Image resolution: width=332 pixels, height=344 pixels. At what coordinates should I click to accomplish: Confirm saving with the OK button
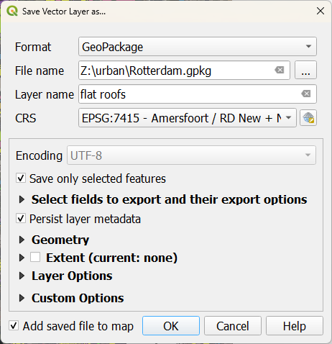pos(171,326)
